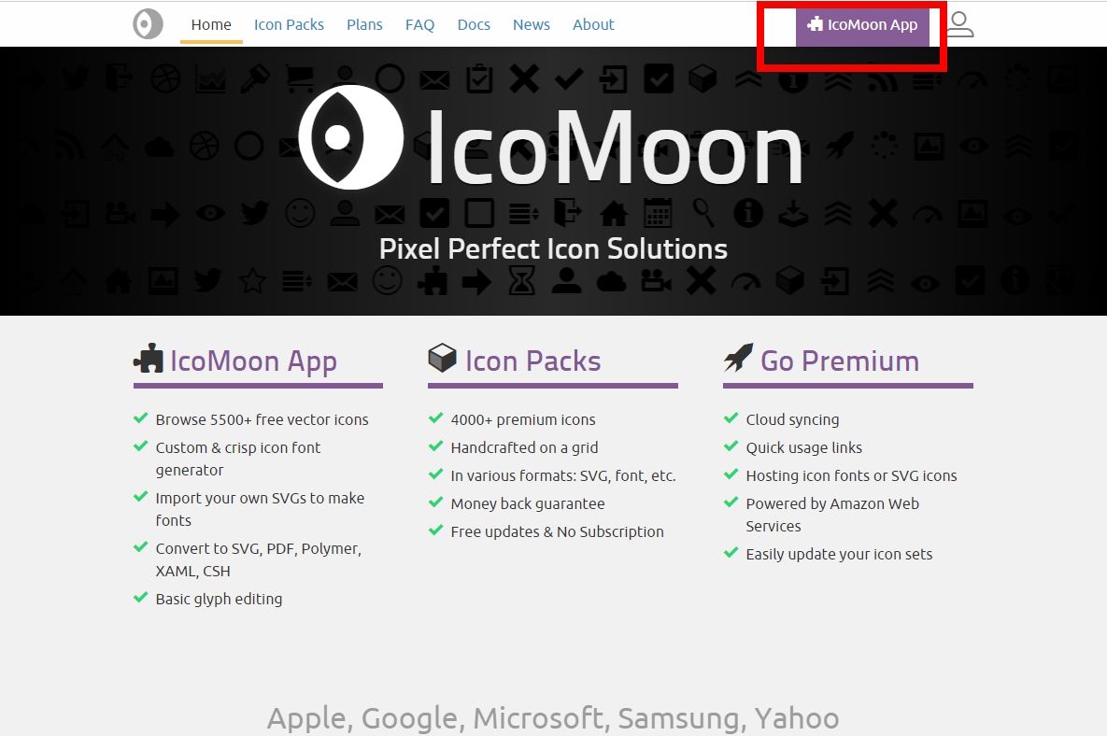Click the home icon in the banner background
Viewport: 1107px width, 736px height.
click(613, 212)
